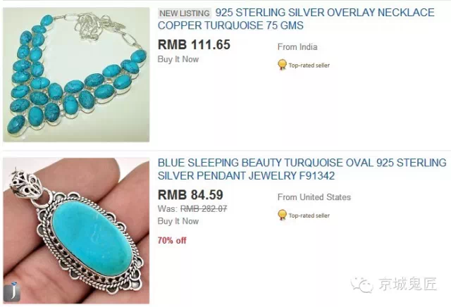Click Buy It Now under the pendant price
Screen dimensions: 451x307
pos(178,221)
